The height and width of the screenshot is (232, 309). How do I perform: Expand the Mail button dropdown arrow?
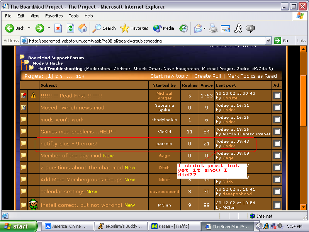click(x=205, y=28)
